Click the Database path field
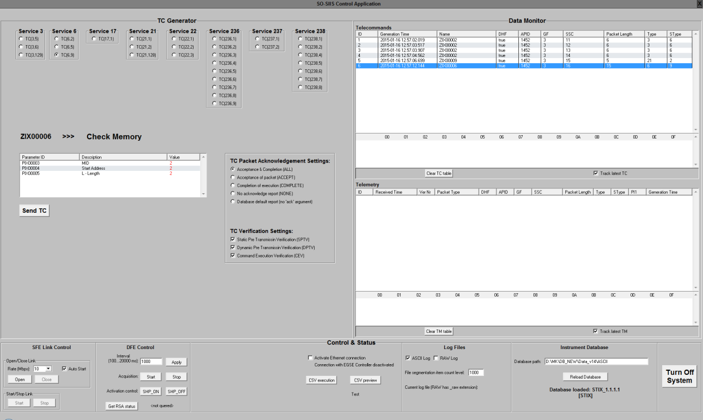The height and width of the screenshot is (420, 703). [596, 361]
